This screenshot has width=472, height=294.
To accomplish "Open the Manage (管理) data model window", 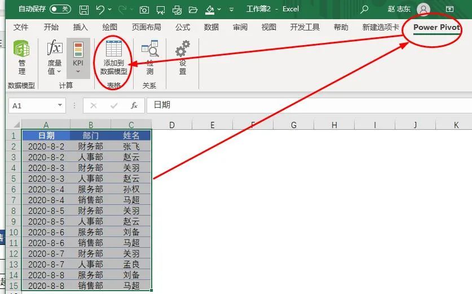I will (21, 58).
